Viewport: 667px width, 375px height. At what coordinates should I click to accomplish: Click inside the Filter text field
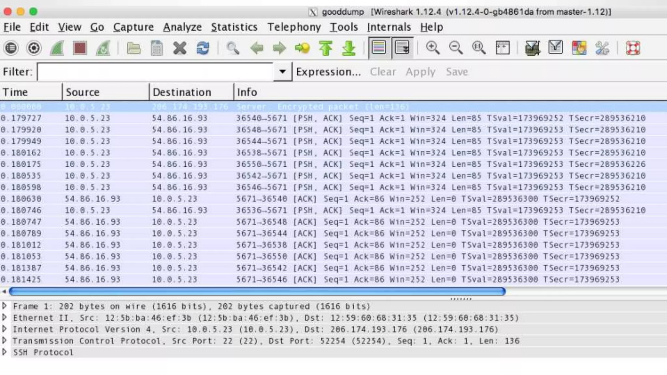155,72
